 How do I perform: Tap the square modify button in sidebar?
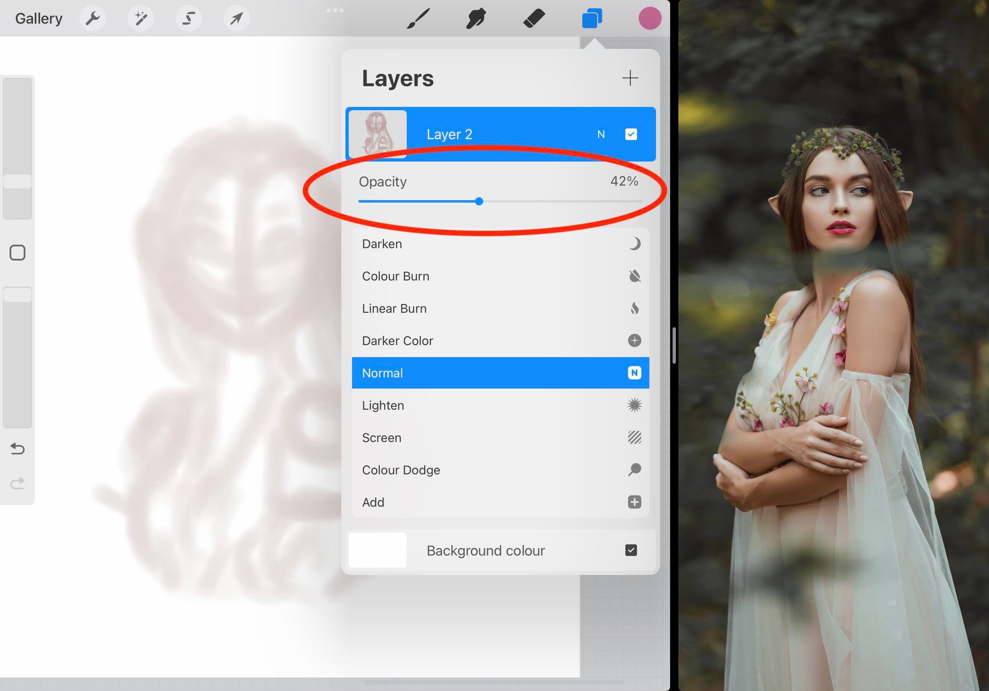tap(17, 253)
